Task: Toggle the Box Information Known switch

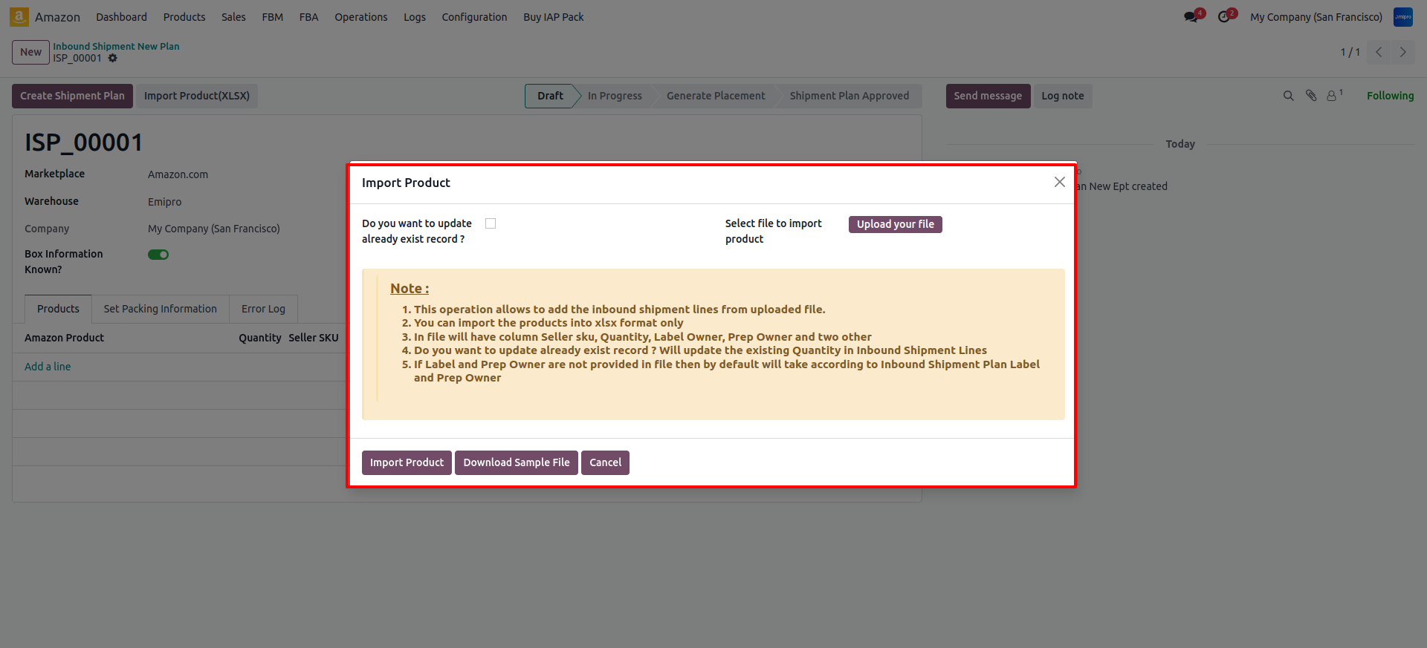Action: click(158, 255)
